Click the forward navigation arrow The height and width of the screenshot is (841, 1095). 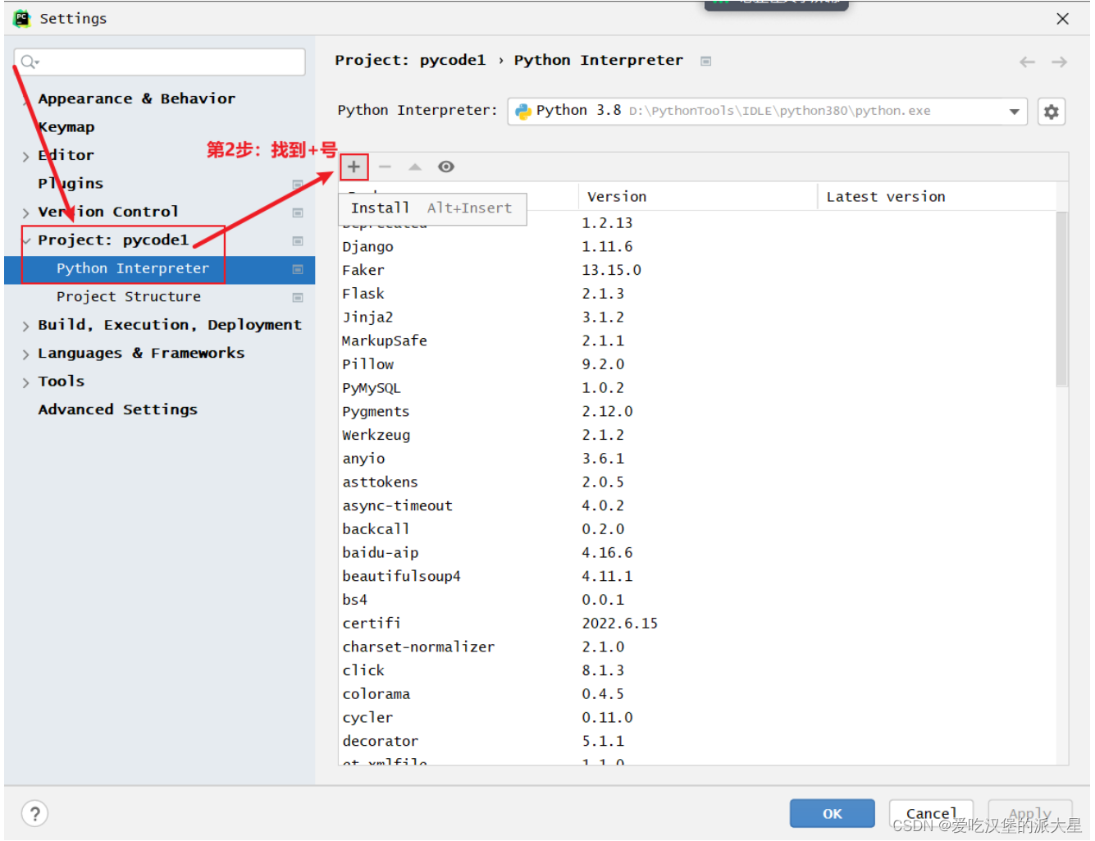point(1059,61)
